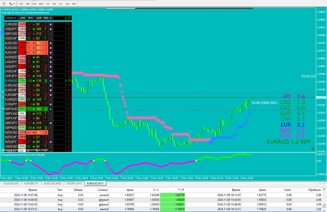Switch chart to H4 timeframe
Screen dimensions: 327x212
point(54,4)
